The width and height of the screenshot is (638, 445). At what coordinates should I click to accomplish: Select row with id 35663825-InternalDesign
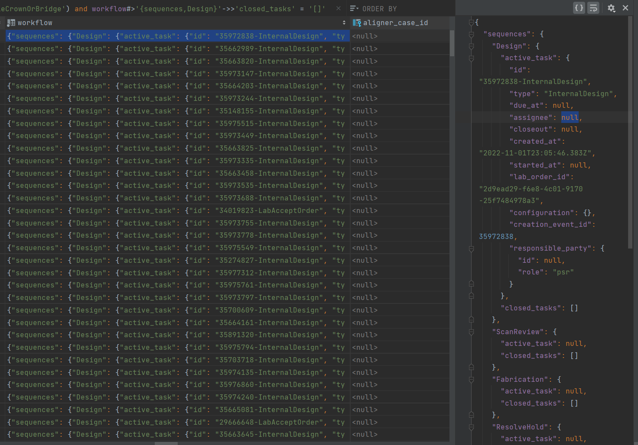178,148
